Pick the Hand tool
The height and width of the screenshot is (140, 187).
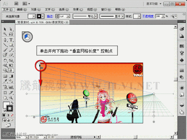(x=5, y=97)
